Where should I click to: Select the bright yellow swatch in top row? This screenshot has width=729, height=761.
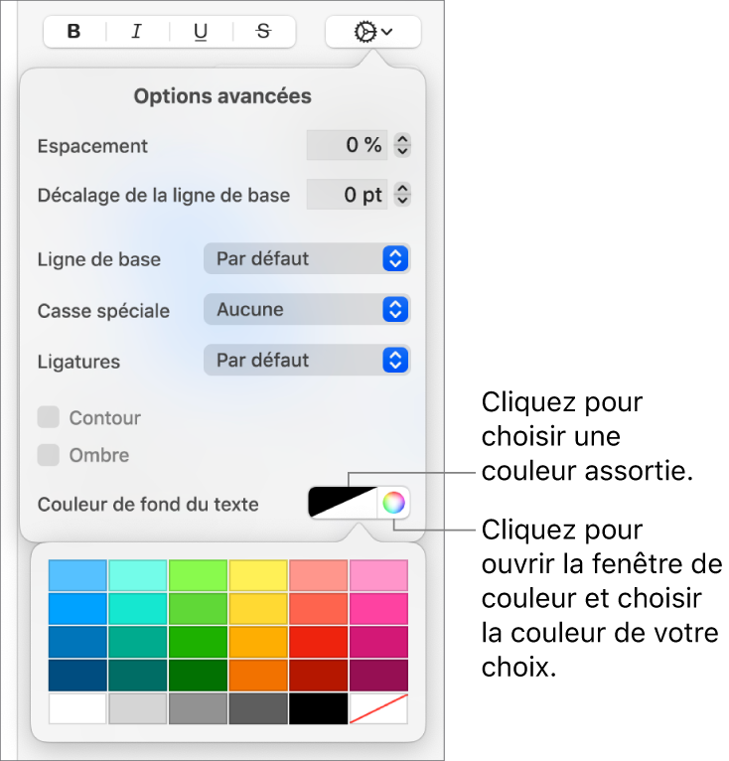coord(258,575)
